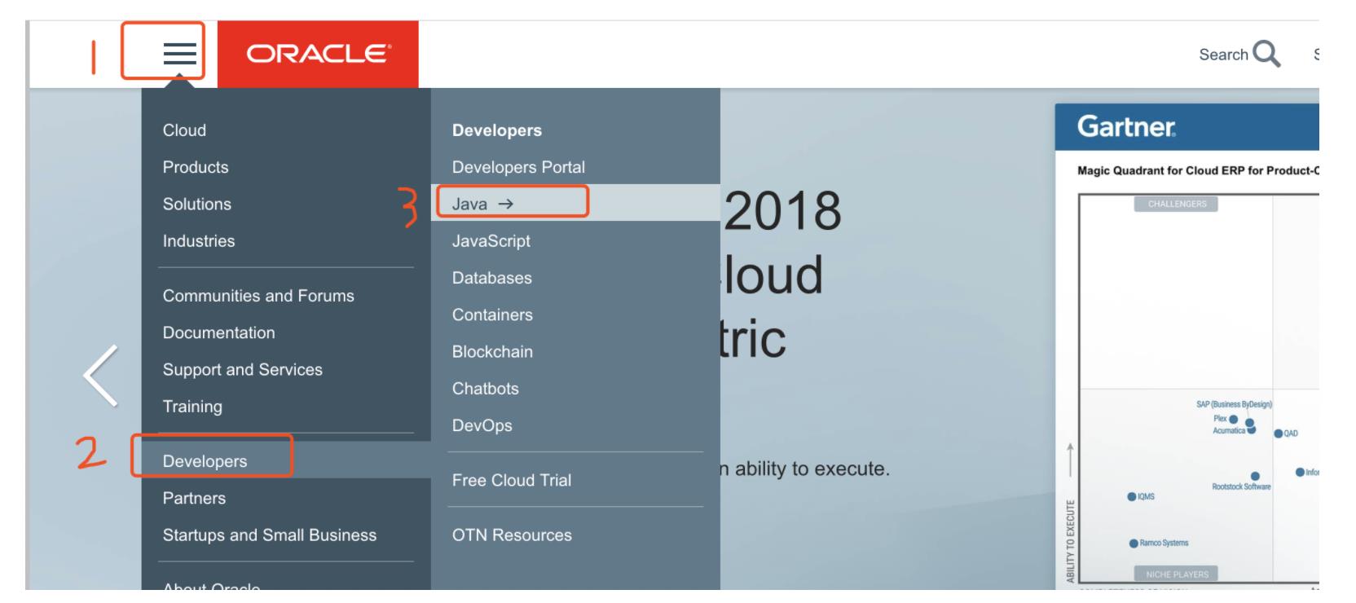The height and width of the screenshot is (603, 1356).
Task: Open Partners menu entry
Action: [x=194, y=498]
